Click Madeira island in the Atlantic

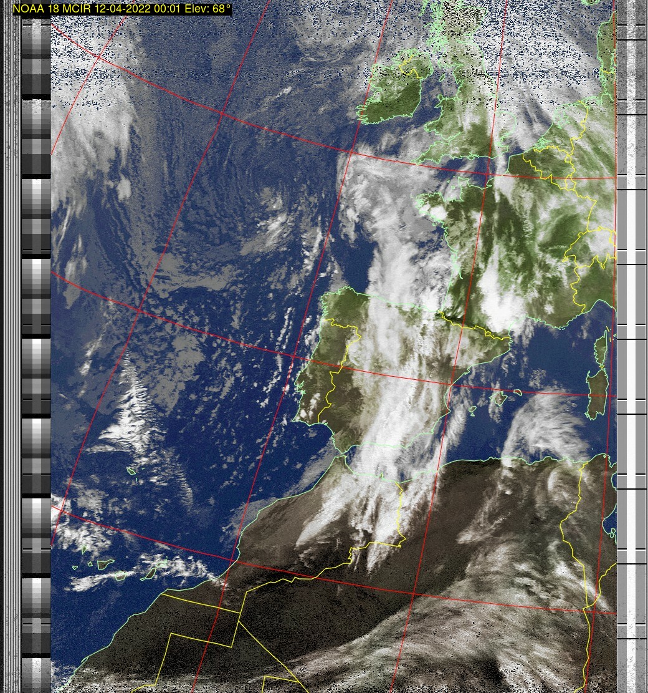pos(131,470)
